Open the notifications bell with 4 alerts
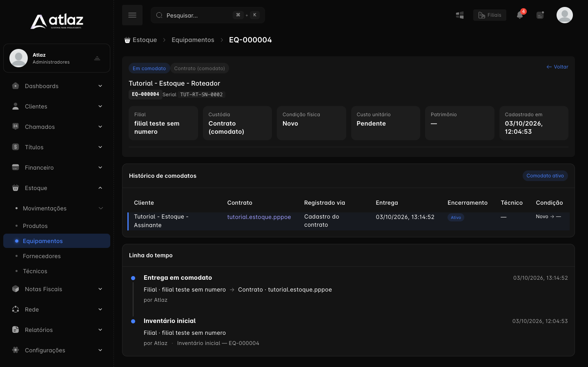The image size is (588, 367). pos(520,15)
